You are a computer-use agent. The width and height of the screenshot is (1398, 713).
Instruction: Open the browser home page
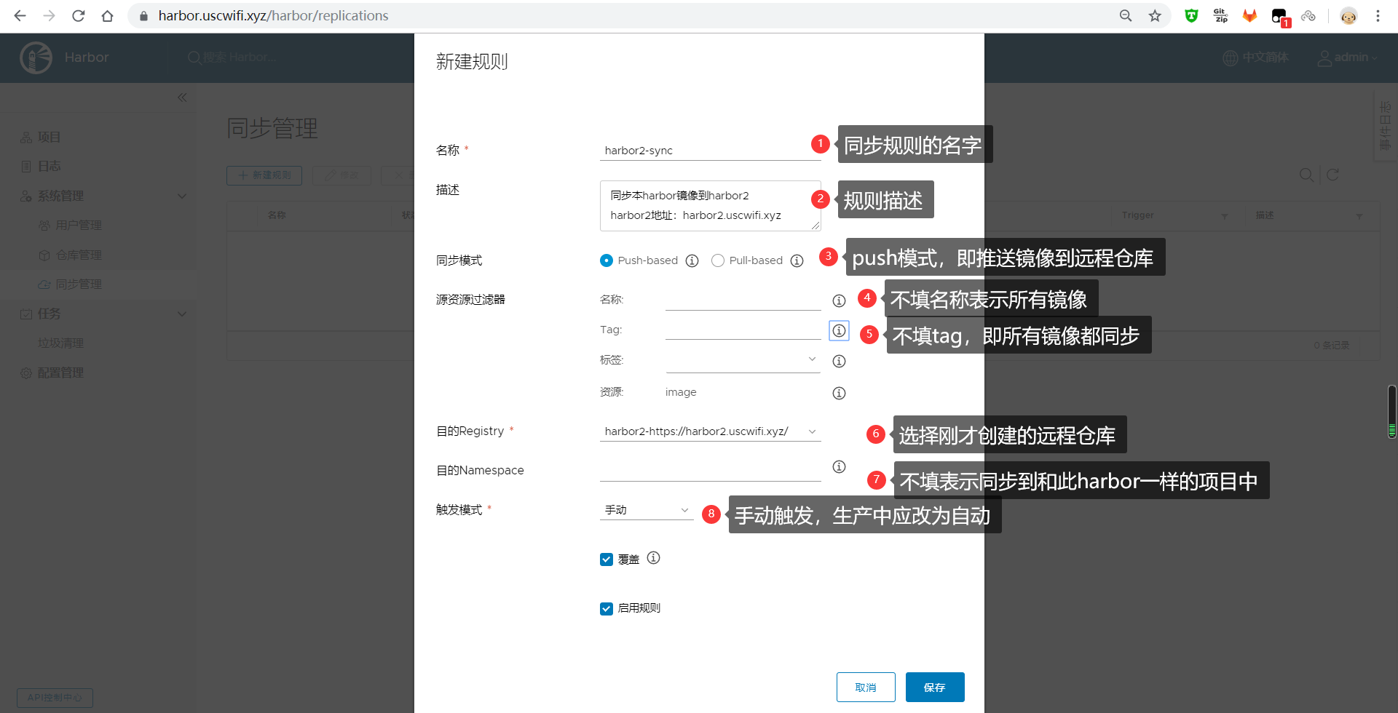coord(107,15)
